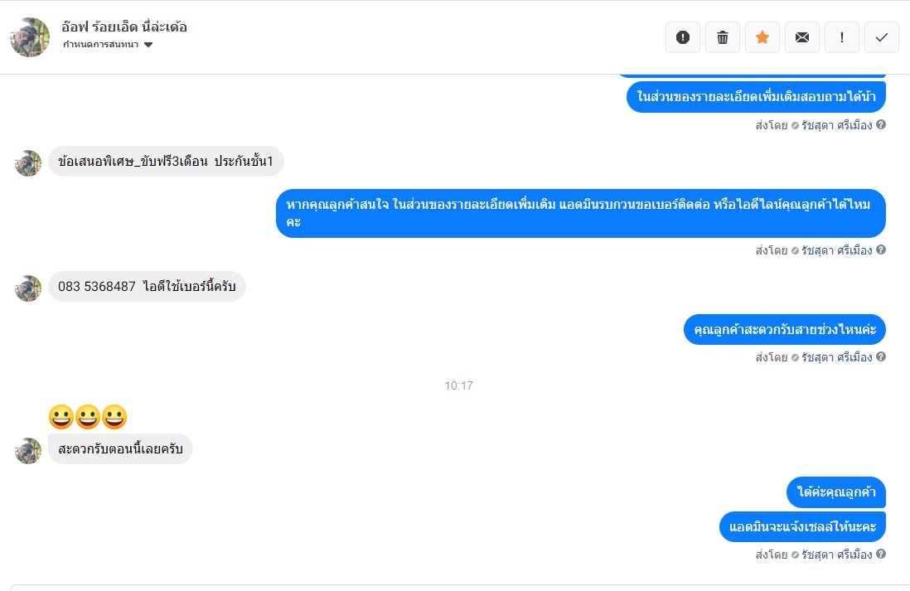Mark conversation done with checkmark icon
The width and height of the screenshot is (910, 591).
pos(882,38)
